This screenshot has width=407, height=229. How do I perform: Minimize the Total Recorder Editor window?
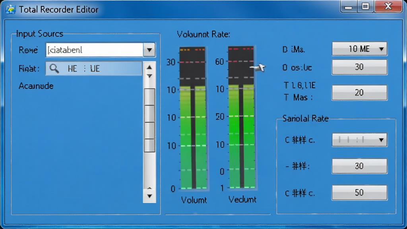click(348, 6)
